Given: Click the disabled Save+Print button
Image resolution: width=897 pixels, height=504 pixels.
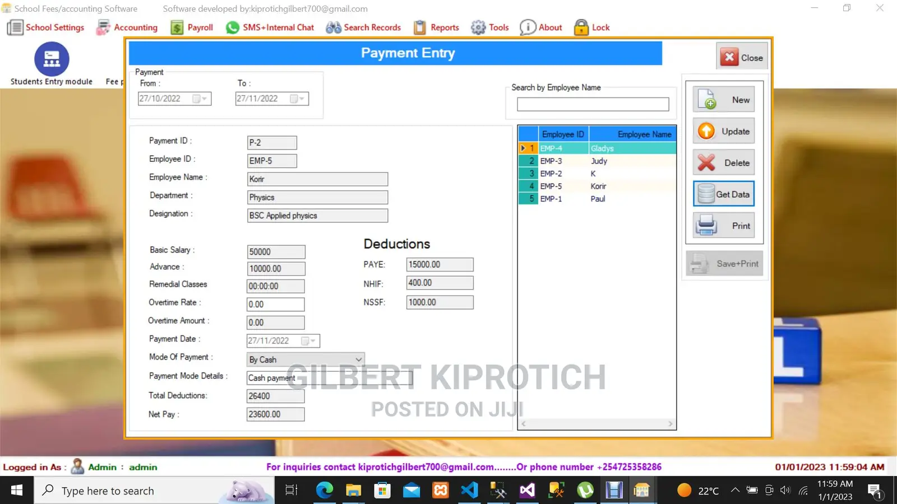Looking at the screenshot, I should click(x=724, y=264).
